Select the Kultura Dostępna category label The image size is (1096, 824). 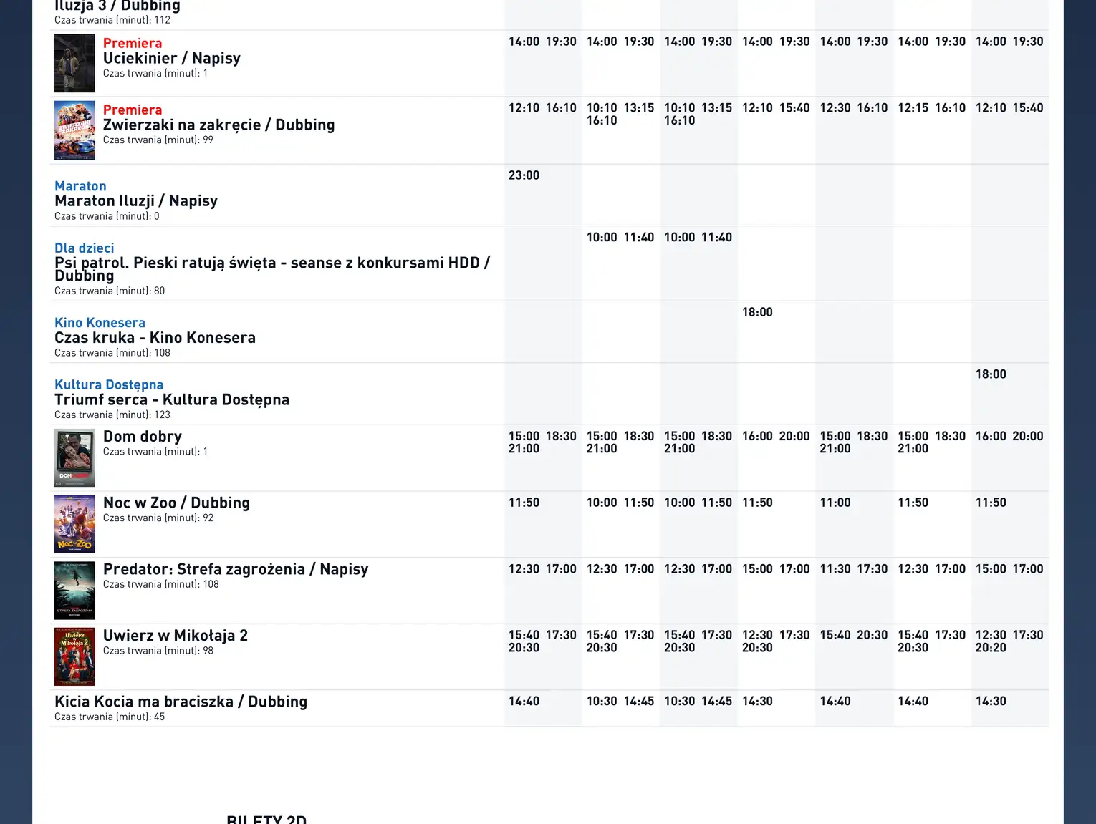tap(109, 385)
